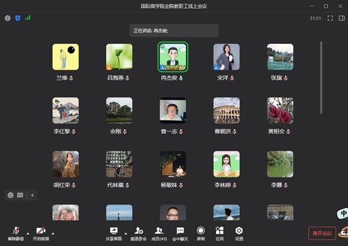The width and height of the screenshot is (348, 246).
Task: Enter fullscreen mode icon
Action: (x=330, y=18)
